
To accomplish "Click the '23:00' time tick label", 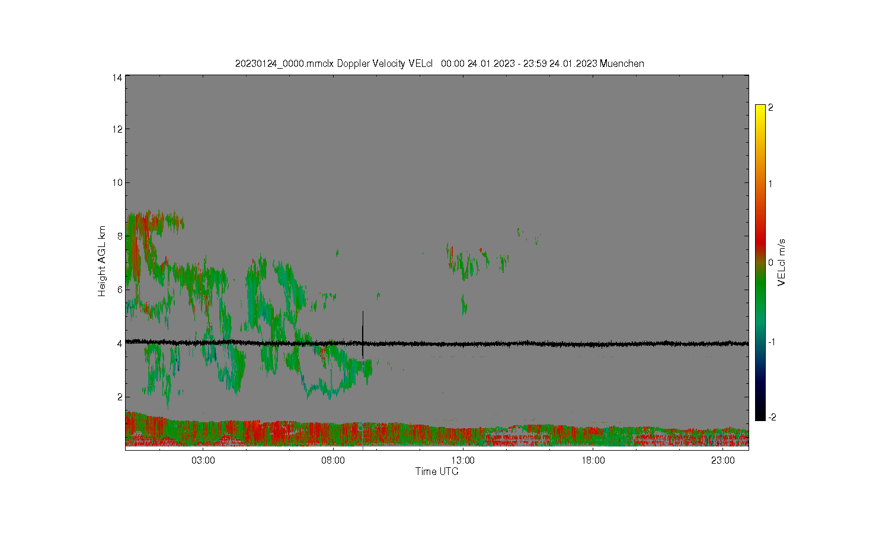I will pos(723,461).
